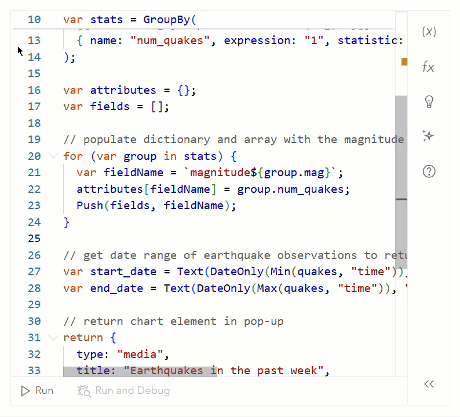Viewport: 460px width, 417px height.
Task: Click the "Earthquakes in the past week" title
Action: (223, 371)
